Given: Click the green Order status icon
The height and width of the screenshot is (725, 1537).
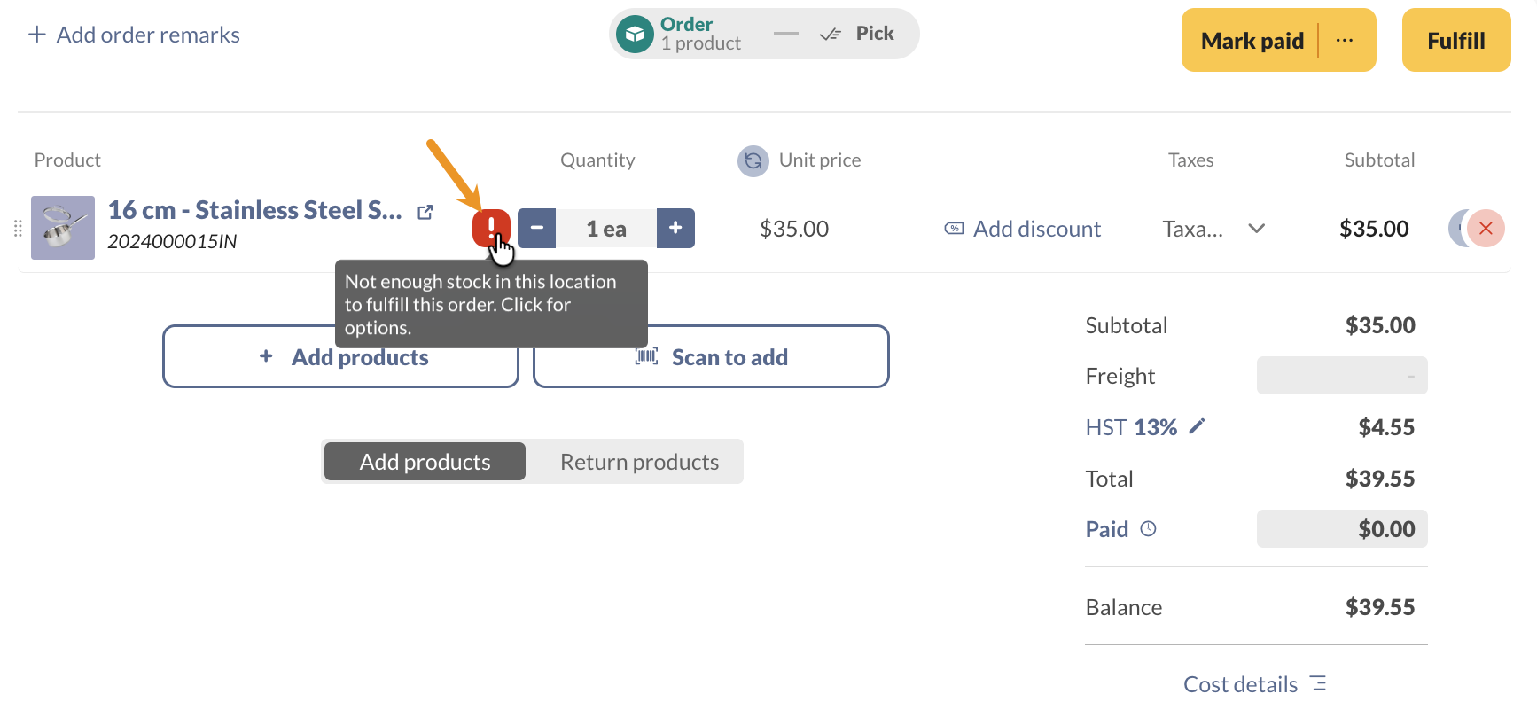Looking at the screenshot, I should (x=635, y=35).
